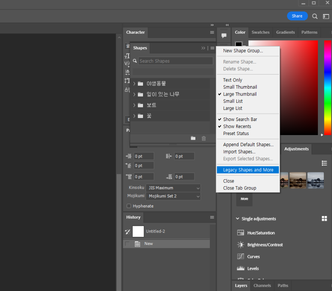Screen dimensions: 332x291
Task: Click the indent right margin icon
Action: (169, 156)
